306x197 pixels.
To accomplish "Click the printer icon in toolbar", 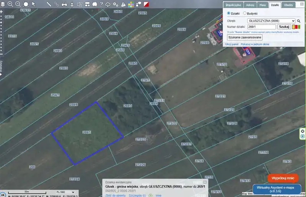I will click(64, 4).
